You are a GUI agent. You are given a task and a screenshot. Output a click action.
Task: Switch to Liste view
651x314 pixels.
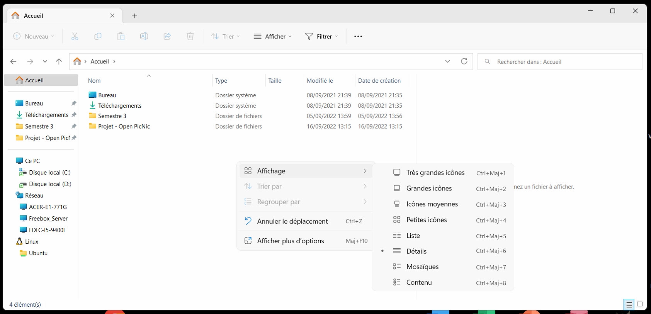(x=413, y=236)
